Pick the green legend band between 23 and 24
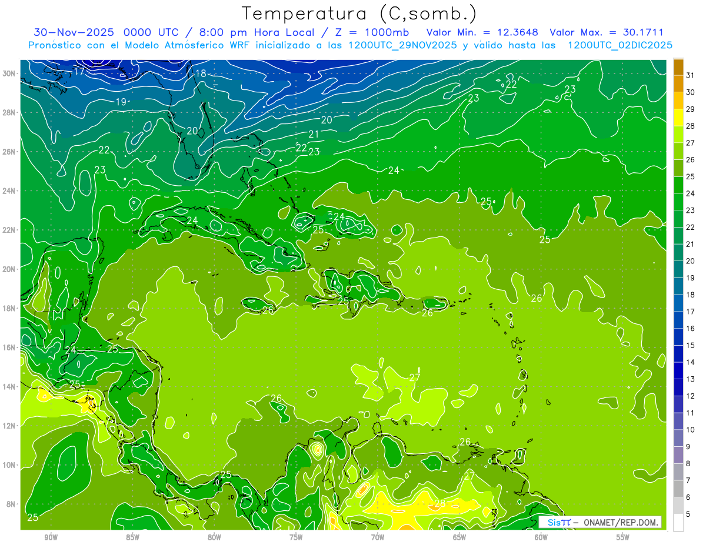This screenshot has width=706, height=545. click(678, 202)
